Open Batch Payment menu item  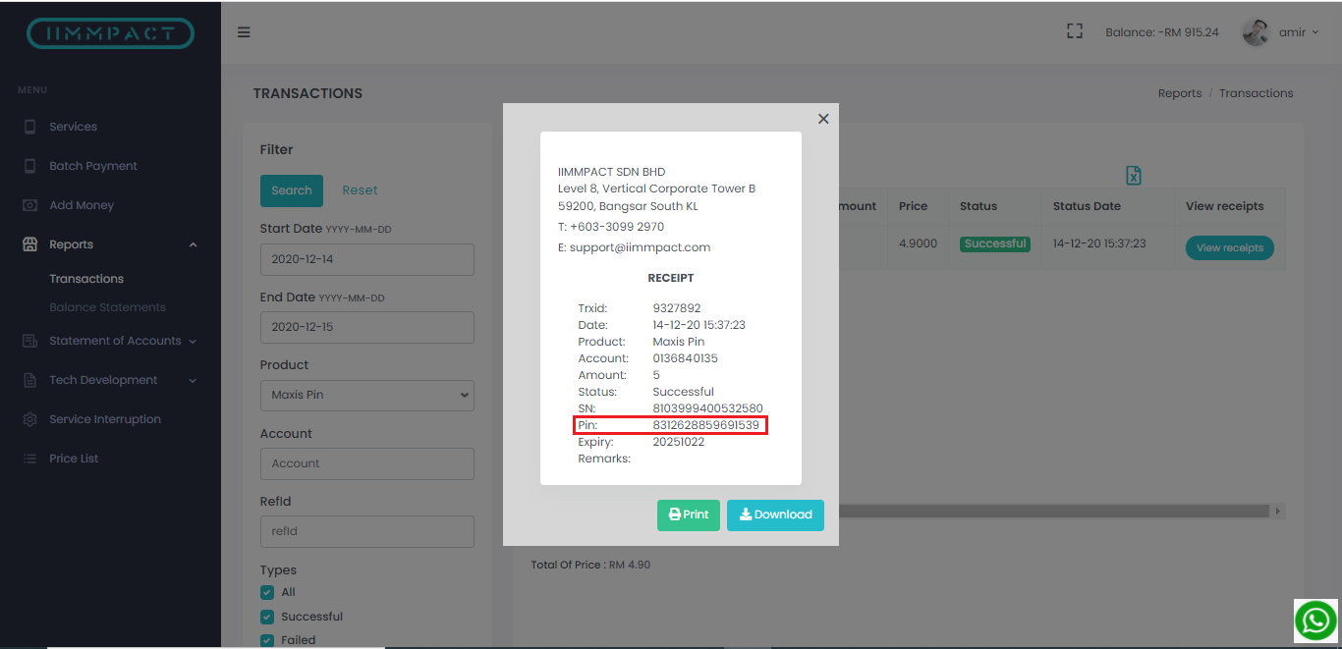coord(93,166)
